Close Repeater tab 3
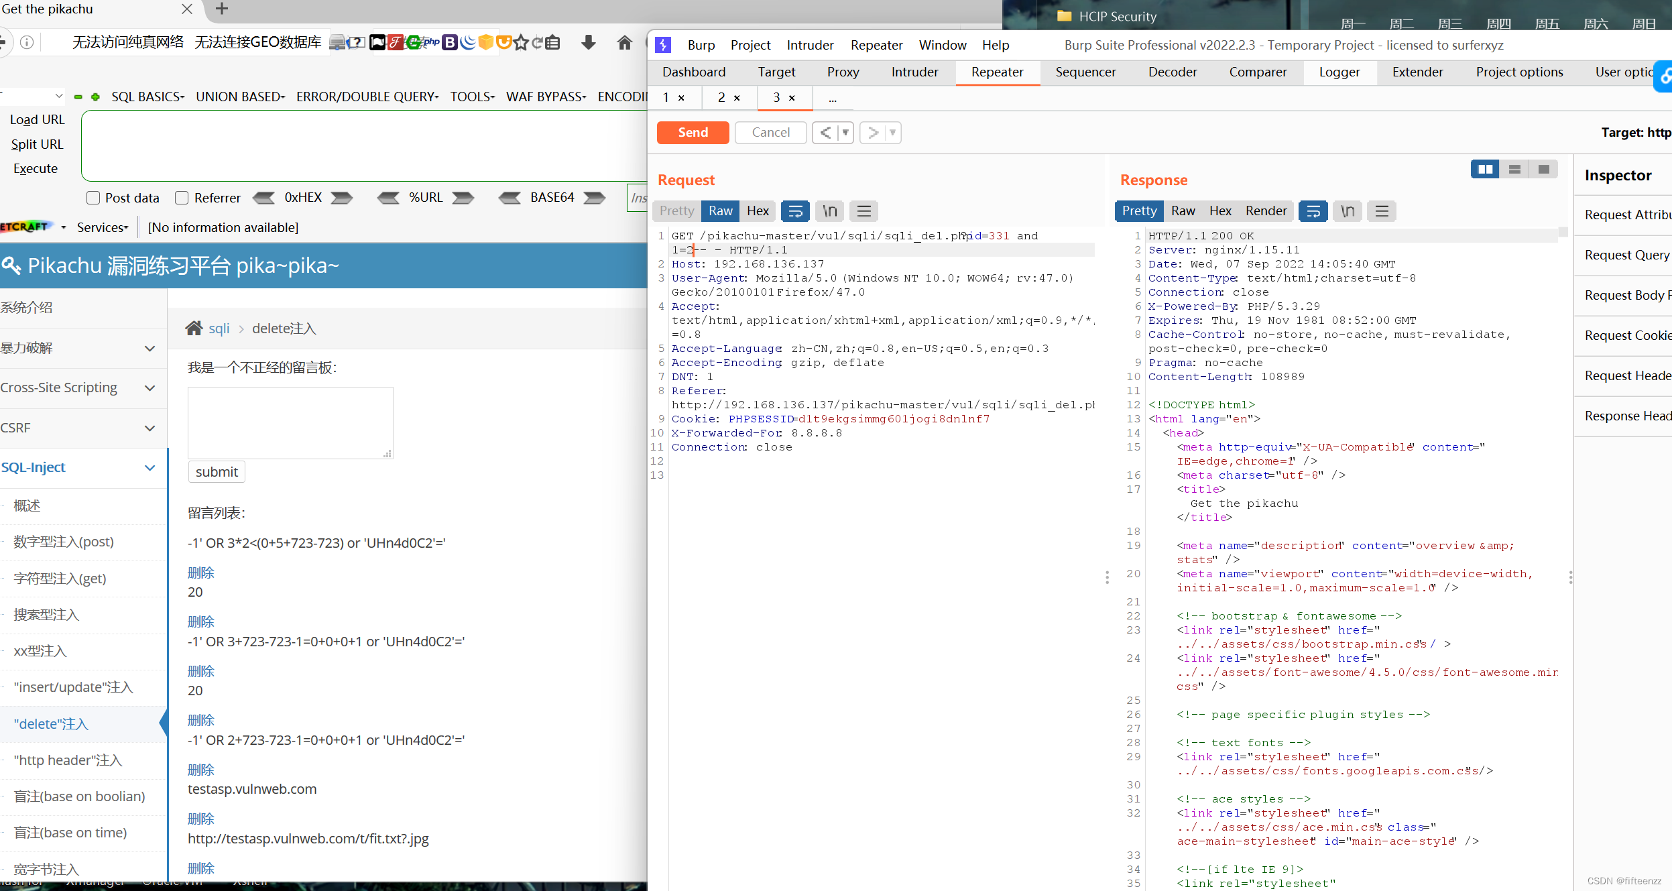 point(792,98)
